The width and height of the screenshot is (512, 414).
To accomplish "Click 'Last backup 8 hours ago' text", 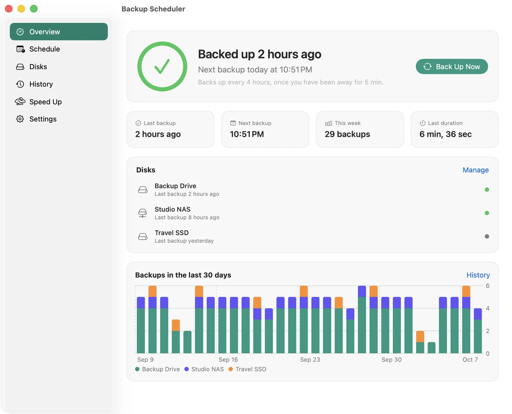I will click(x=187, y=218).
